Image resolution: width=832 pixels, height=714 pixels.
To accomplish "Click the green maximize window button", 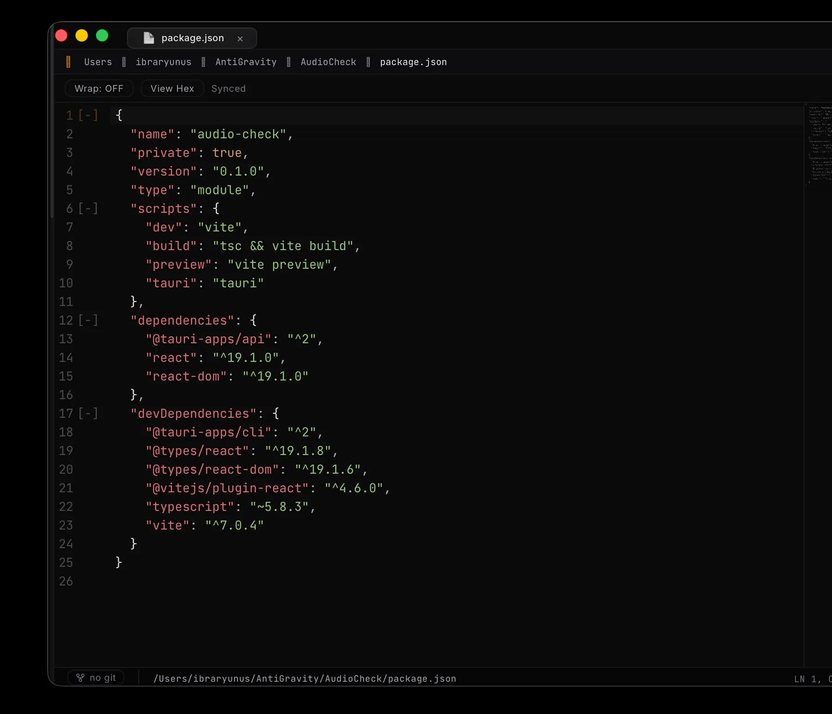I will pos(102,36).
